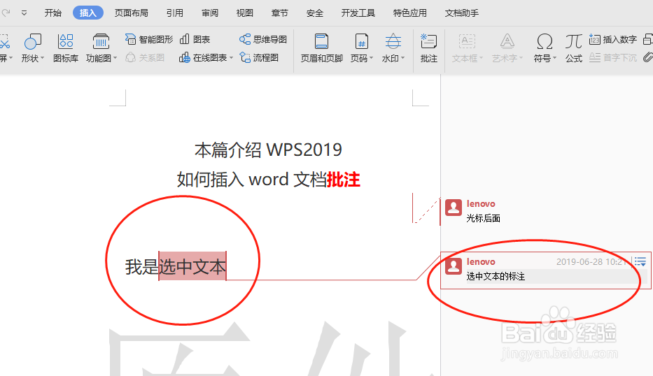This screenshot has width=653, height=376.
Task: Click Drop Cap (首字下沉)
Action: coord(612,57)
